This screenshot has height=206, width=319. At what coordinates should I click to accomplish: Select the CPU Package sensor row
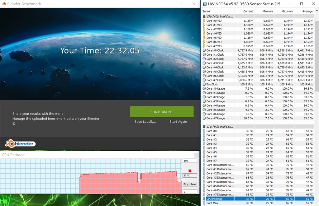point(258,199)
